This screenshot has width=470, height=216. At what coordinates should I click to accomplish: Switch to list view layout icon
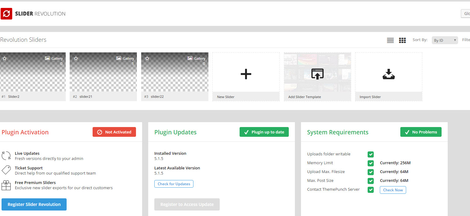[x=390, y=40]
